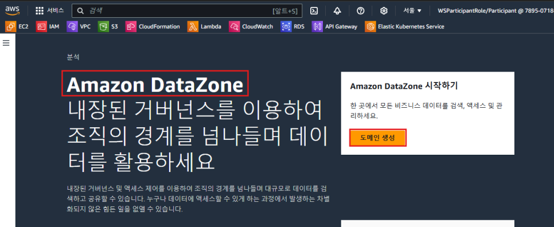Open the EC2 shortcut icon
Screen dimensions: 554x227
(11, 26)
